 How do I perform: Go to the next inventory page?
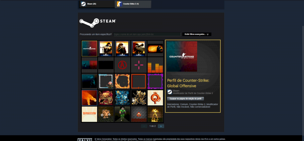(161, 126)
